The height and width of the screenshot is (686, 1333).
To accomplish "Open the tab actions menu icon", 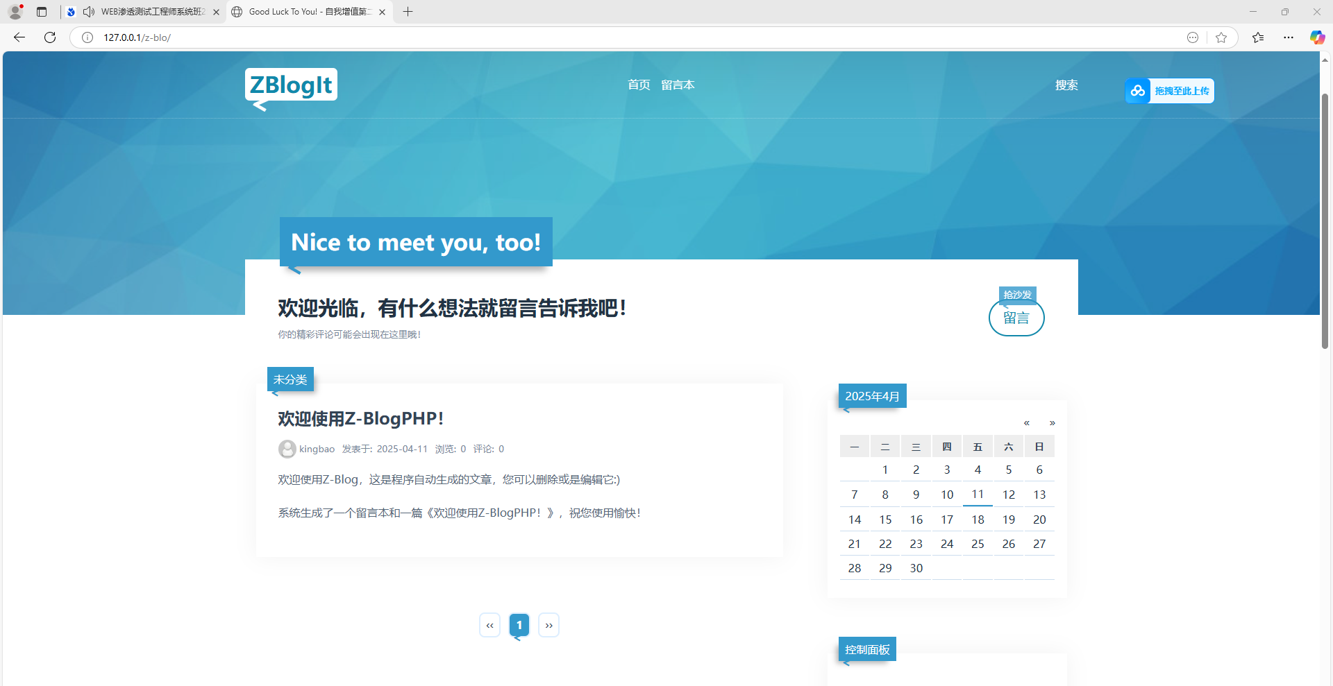I will [x=42, y=12].
